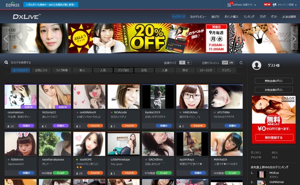Click heart icon beside RINAmm

[x=8, y=159]
